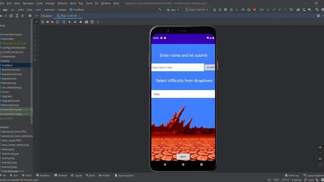Click the emulator snapshots clock icon
324x182 pixels.
(92, 22)
